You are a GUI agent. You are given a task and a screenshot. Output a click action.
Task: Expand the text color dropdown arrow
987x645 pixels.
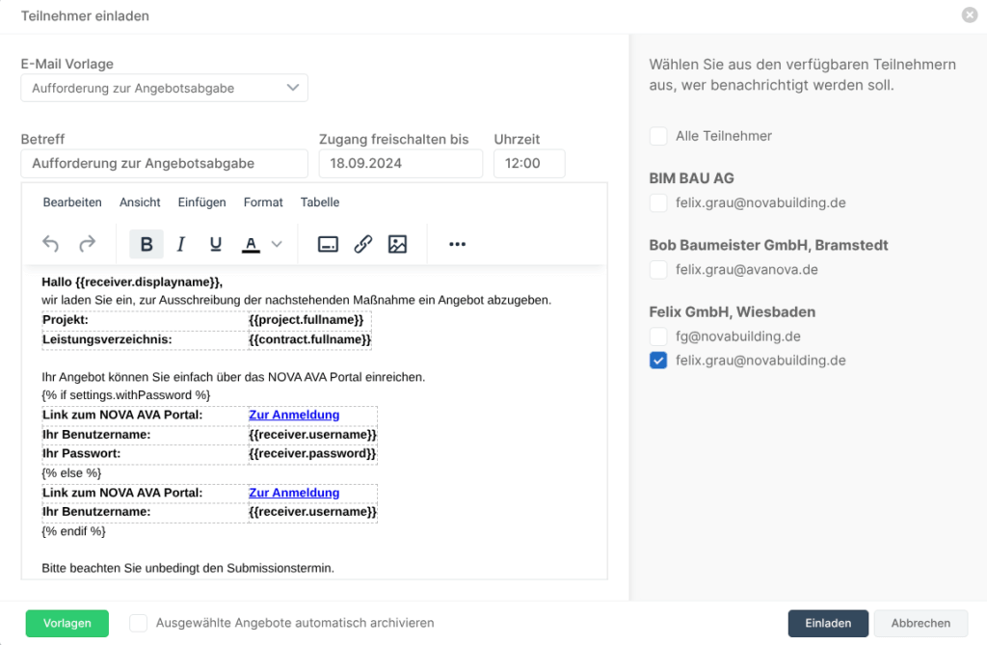[277, 244]
